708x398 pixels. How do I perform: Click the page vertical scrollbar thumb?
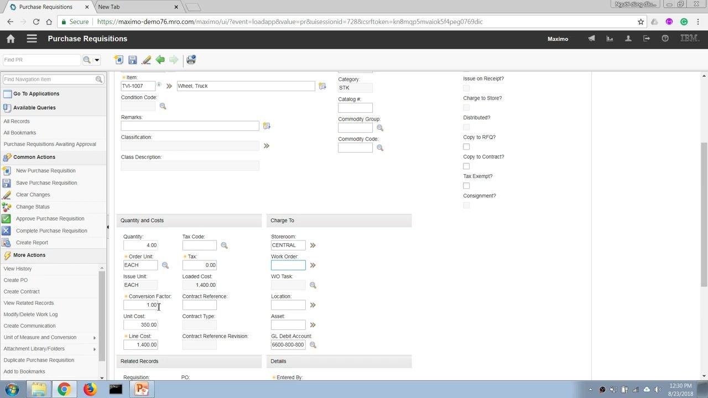[x=704, y=214]
